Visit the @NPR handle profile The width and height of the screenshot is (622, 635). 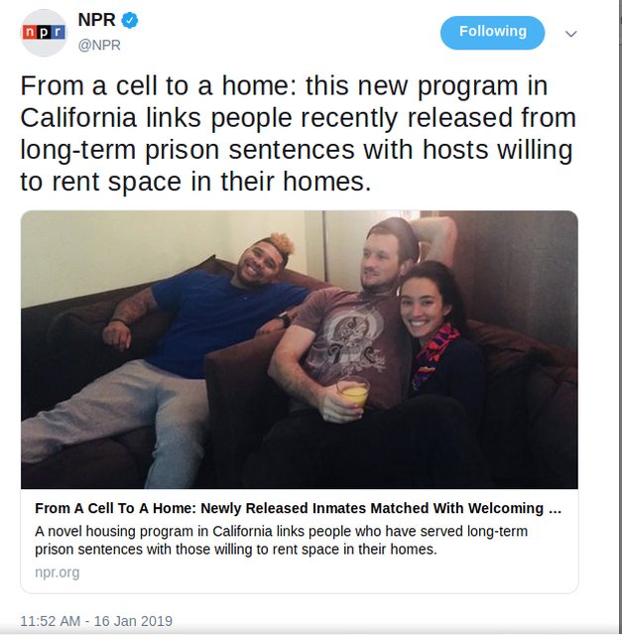(99, 45)
